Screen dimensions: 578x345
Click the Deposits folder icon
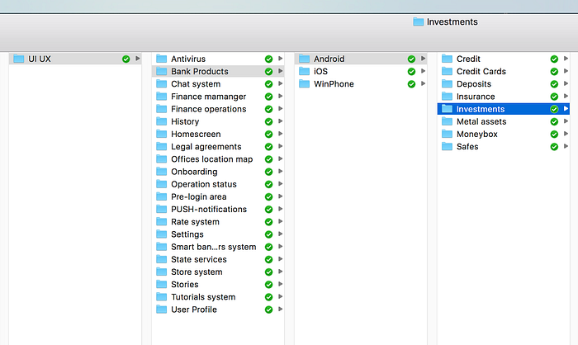pyautogui.click(x=448, y=83)
